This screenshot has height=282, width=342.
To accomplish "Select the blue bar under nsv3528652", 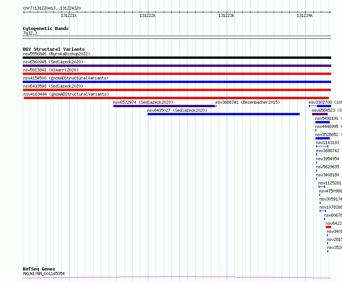I will [x=322, y=138].
